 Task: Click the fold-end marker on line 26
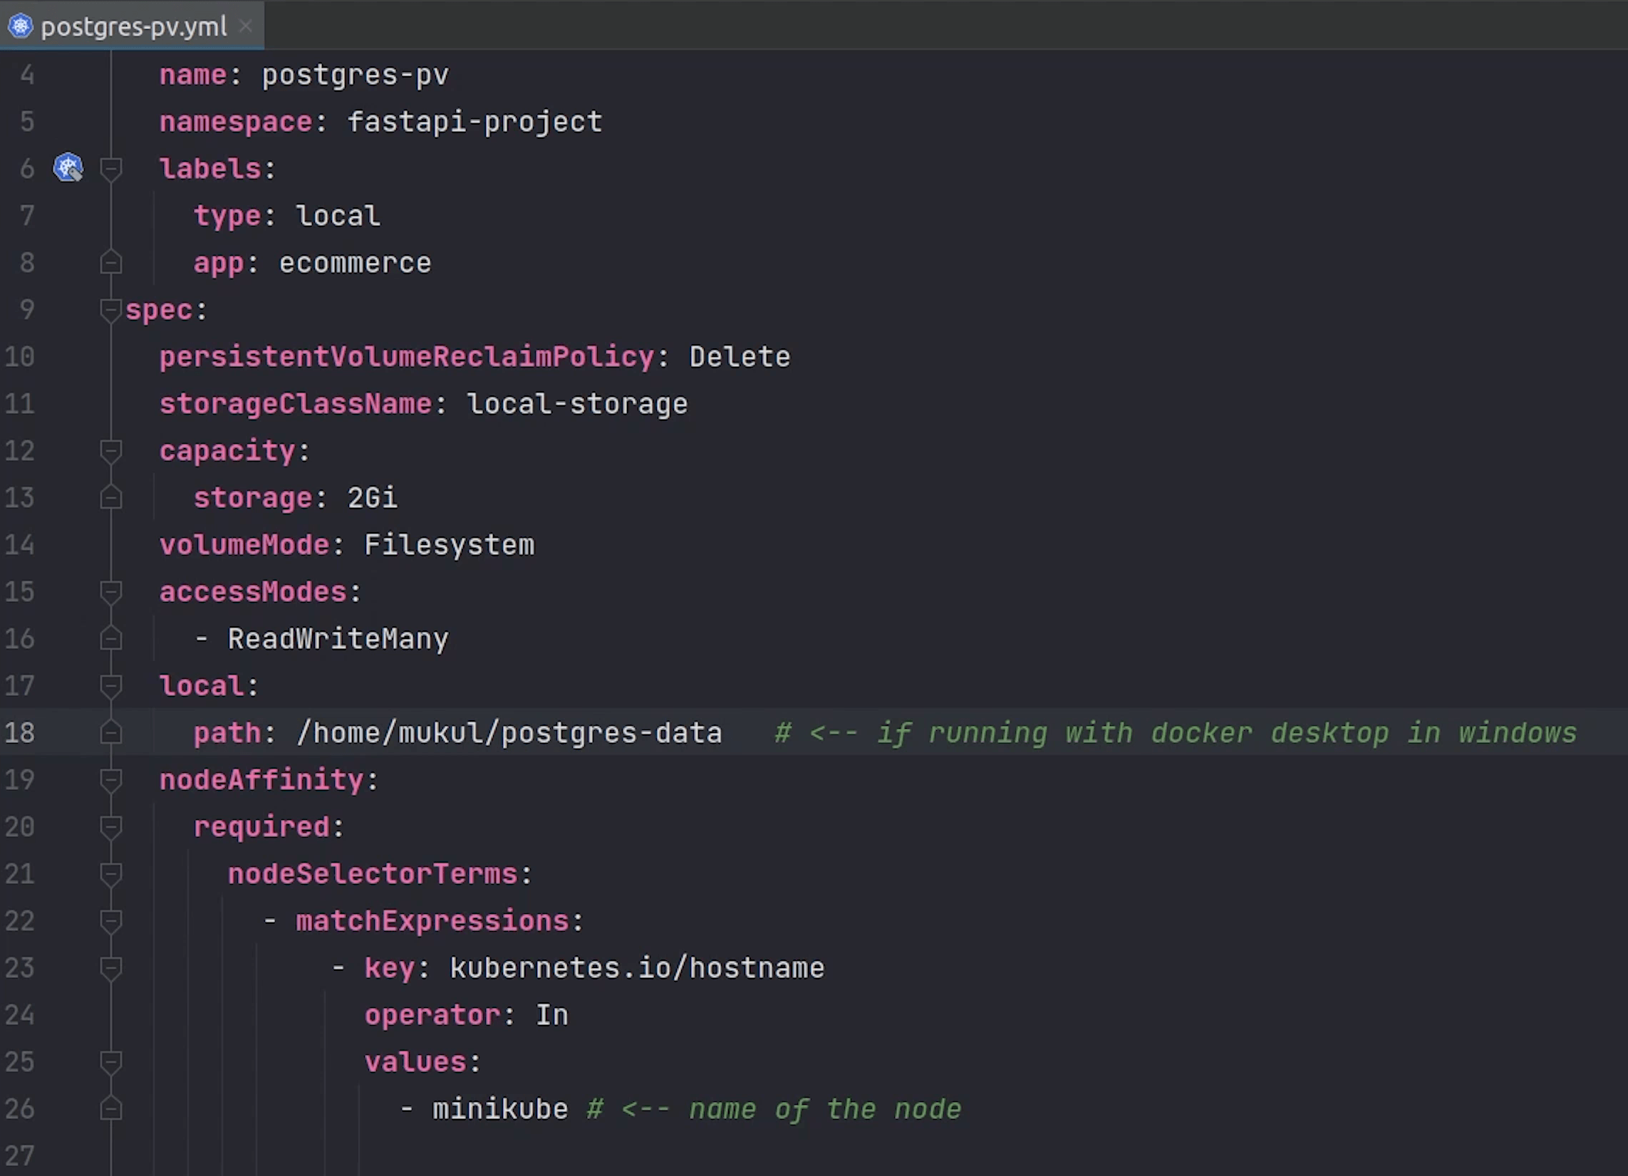[110, 1109]
